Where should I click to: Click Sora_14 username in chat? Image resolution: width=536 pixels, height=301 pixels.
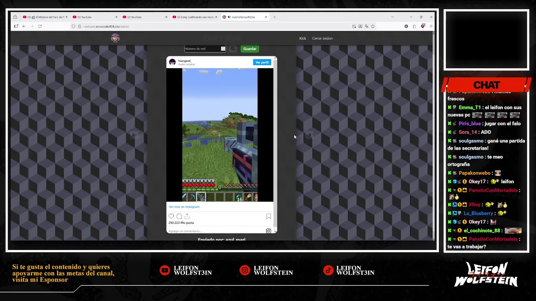(468, 132)
